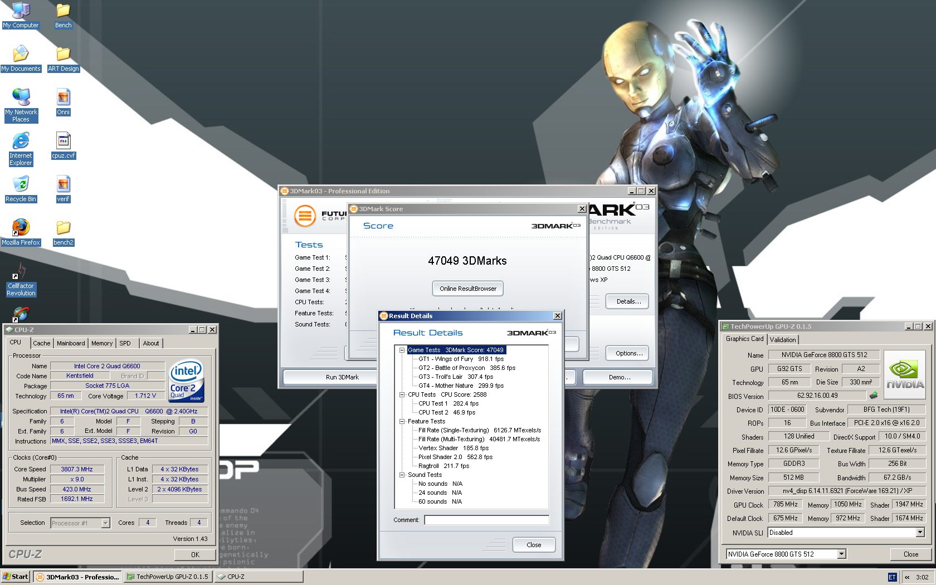The height and width of the screenshot is (585, 936).
Task: Open the Processor selection dropdown in CPU-Z
Action: pos(105,523)
